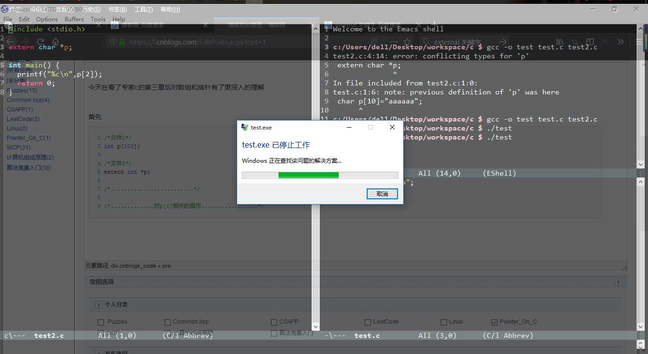Open the Emacs Buffers menu

pyautogui.click(x=74, y=19)
